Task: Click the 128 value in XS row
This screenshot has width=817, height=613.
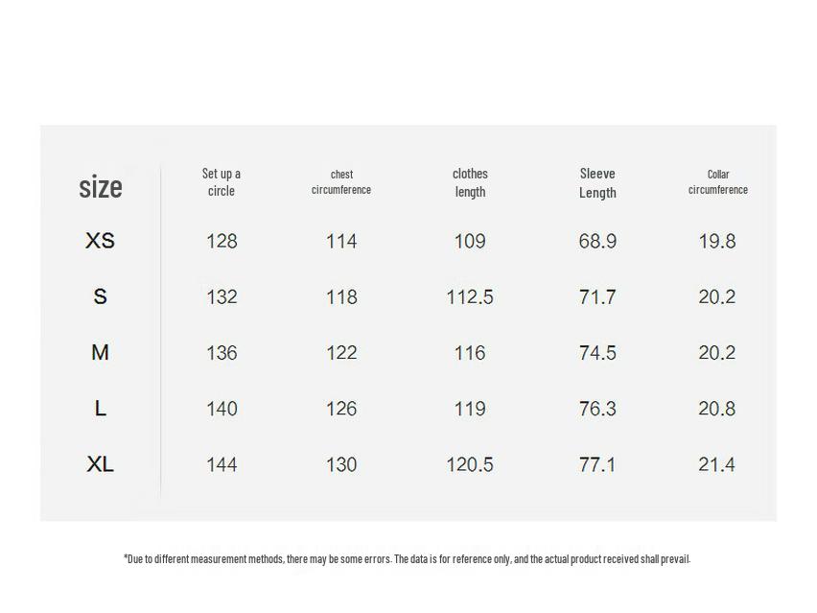Action: [x=222, y=241]
